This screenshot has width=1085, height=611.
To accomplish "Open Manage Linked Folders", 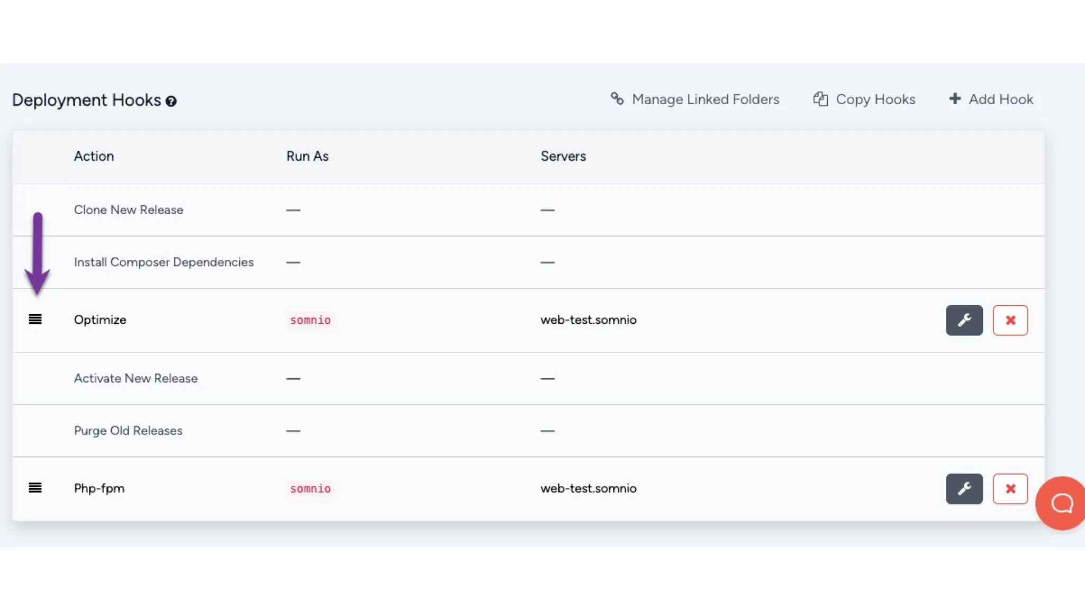I will pyautogui.click(x=705, y=99).
